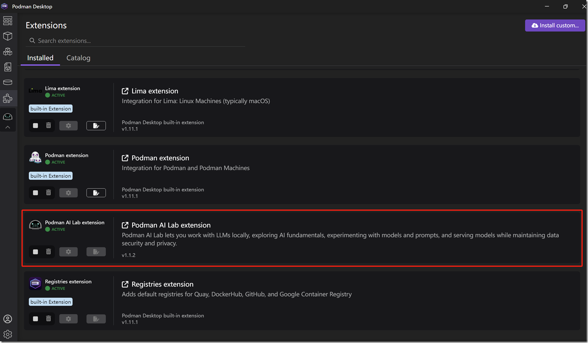
Task: Open Settings gear at sidebar bottom
Action: [7, 334]
